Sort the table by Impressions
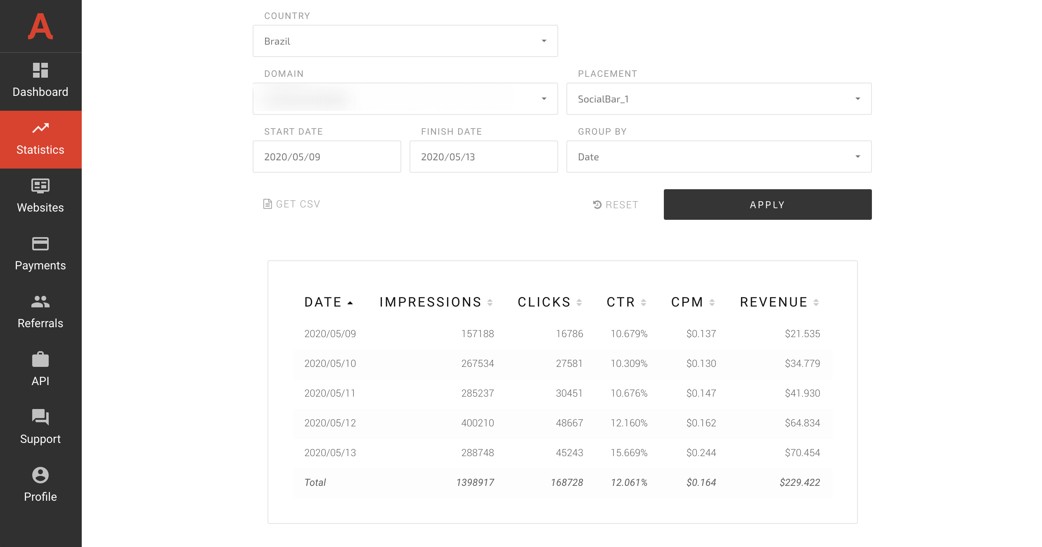The width and height of the screenshot is (1042, 547). (490, 302)
